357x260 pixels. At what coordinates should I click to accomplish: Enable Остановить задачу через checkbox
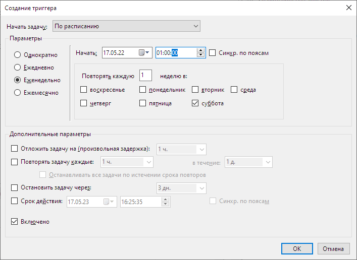point(14,187)
